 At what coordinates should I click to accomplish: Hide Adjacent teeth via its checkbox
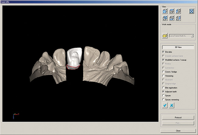164,91
